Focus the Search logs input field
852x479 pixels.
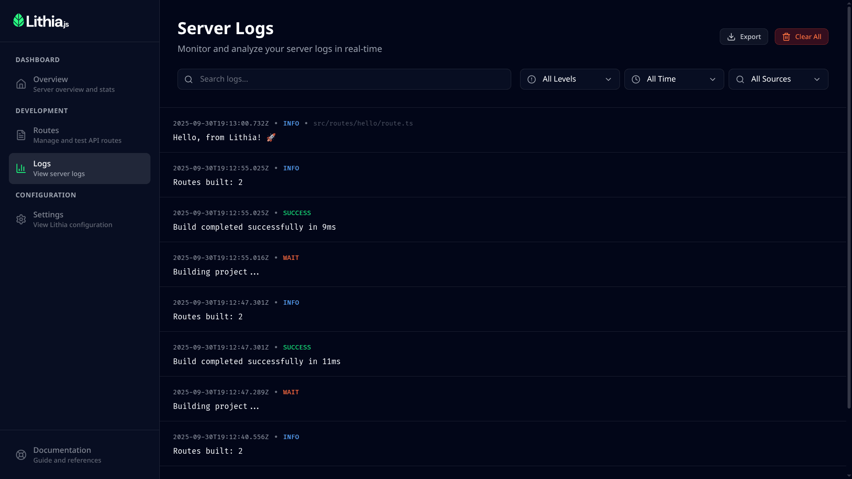pos(351,79)
